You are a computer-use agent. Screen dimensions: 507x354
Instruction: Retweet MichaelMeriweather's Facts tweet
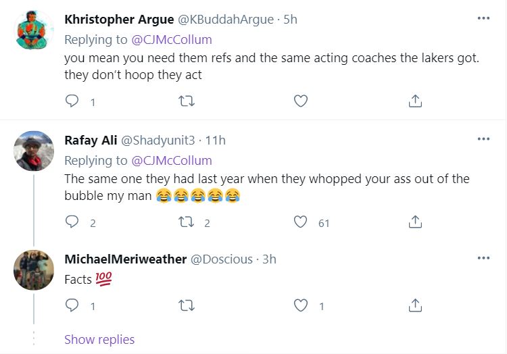[x=186, y=306]
